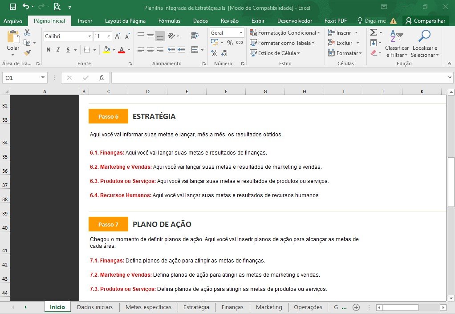Apply accounting currency number format
Image resolution: width=455 pixels, height=314 pixels.
pyautogui.click(x=215, y=43)
